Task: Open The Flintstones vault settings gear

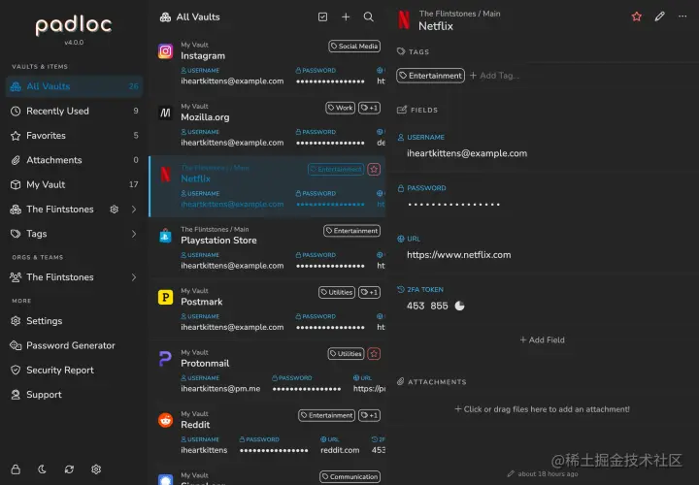Action: point(115,210)
